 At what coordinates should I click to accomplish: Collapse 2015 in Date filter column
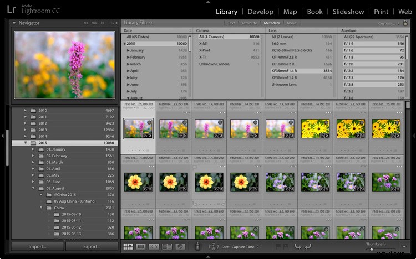(125, 43)
